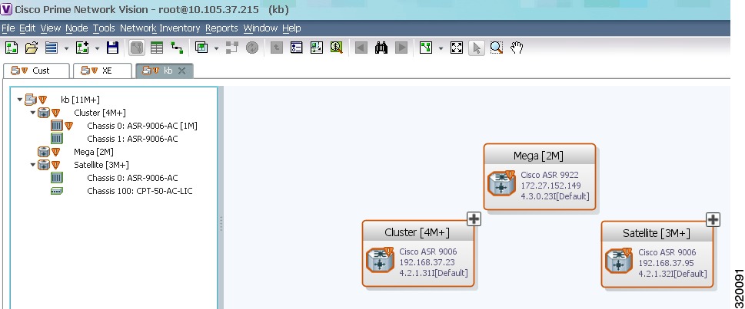Open the dropdown arrow beside the overlay icon

click(x=216, y=48)
